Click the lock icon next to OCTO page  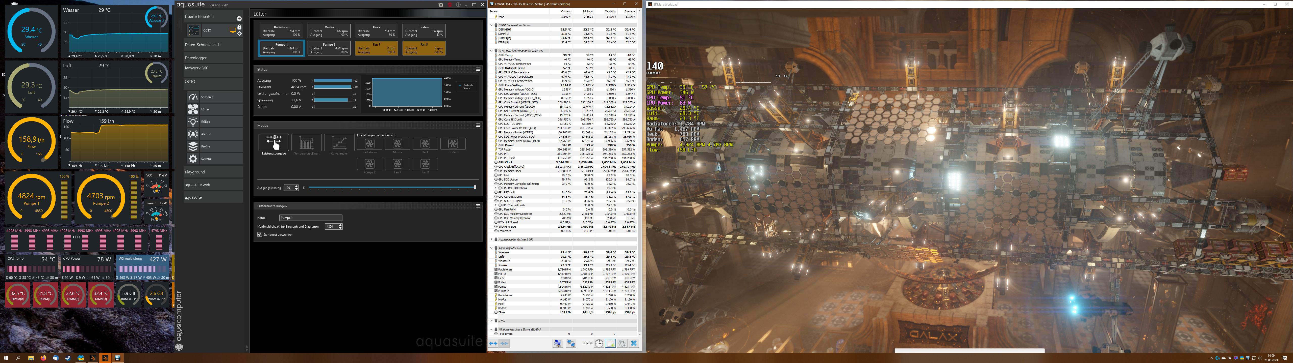tap(239, 27)
